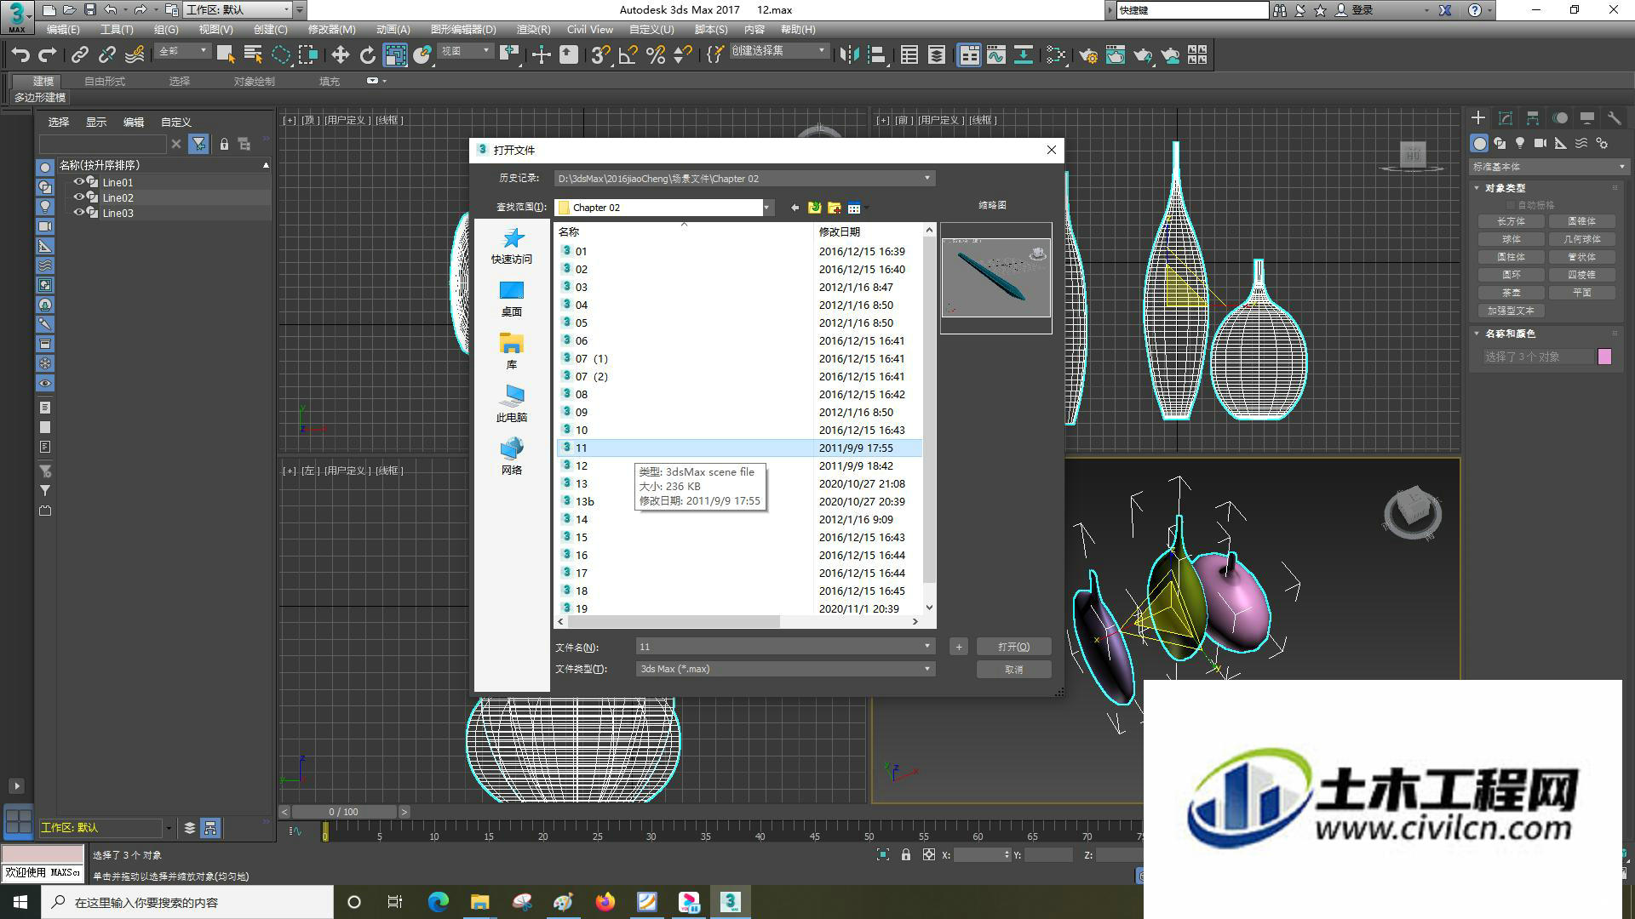The width and height of the screenshot is (1635, 919).
Task: Toggle the selection lock in status bar
Action: click(906, 855)
